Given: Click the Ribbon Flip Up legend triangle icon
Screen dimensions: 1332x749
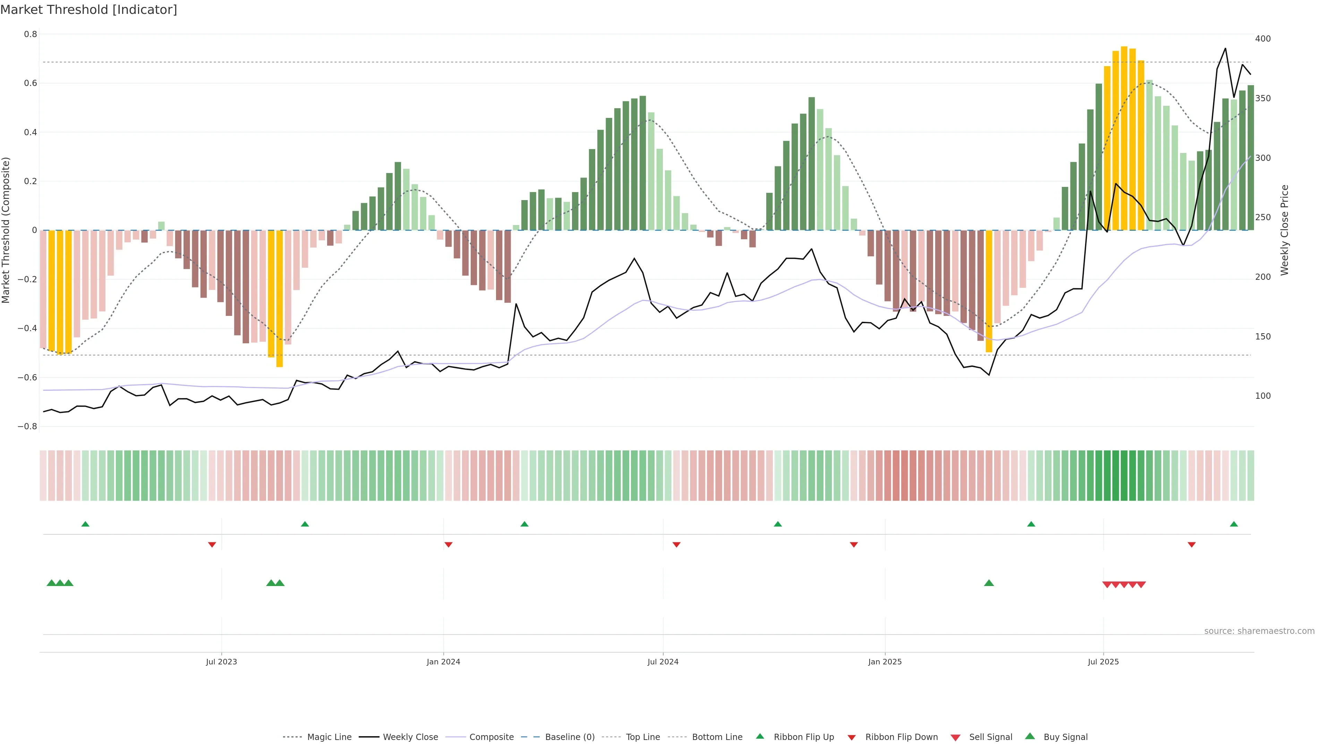Looking at the screenshot, I should [760, 736].
